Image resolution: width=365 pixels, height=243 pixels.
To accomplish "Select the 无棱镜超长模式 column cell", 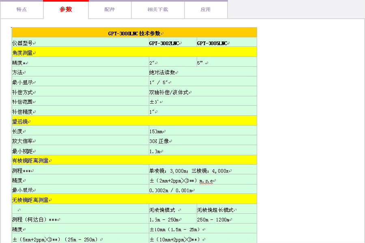I will point(215,210).
